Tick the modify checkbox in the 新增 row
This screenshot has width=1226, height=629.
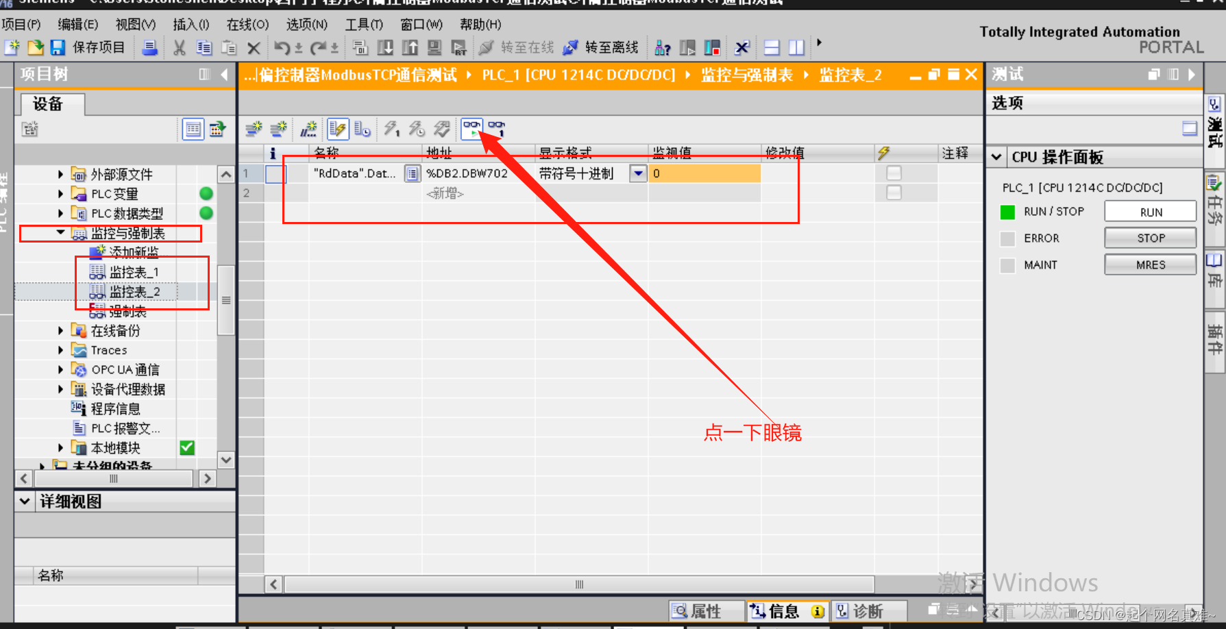tap(894, 193)
